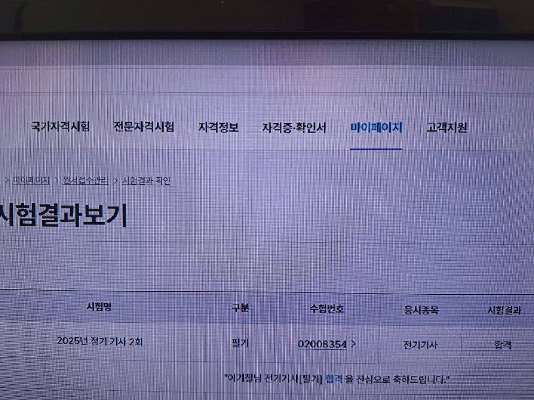
Task: Click the arrow next to 02008354
Action: [x=353, y=344]
